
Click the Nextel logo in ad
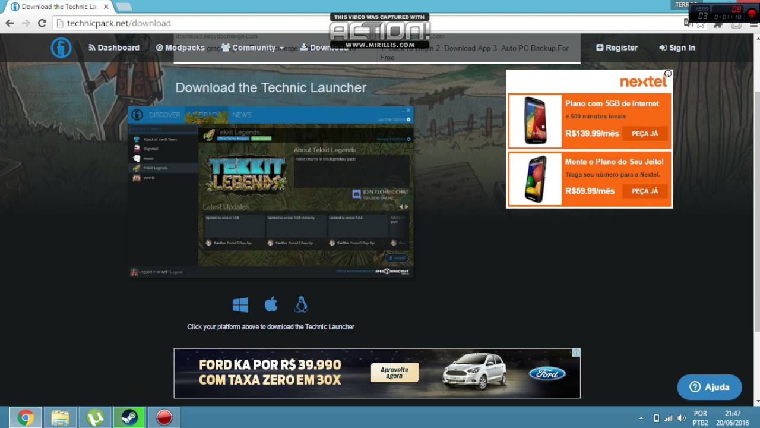pos(643,81)
